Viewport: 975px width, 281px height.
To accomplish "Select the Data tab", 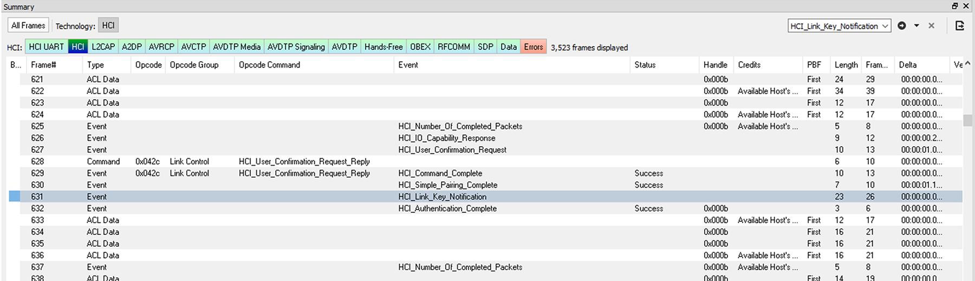I will coord(509,47).
